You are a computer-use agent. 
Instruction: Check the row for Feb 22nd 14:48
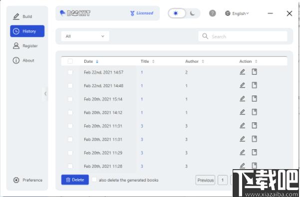coord(70,86)
